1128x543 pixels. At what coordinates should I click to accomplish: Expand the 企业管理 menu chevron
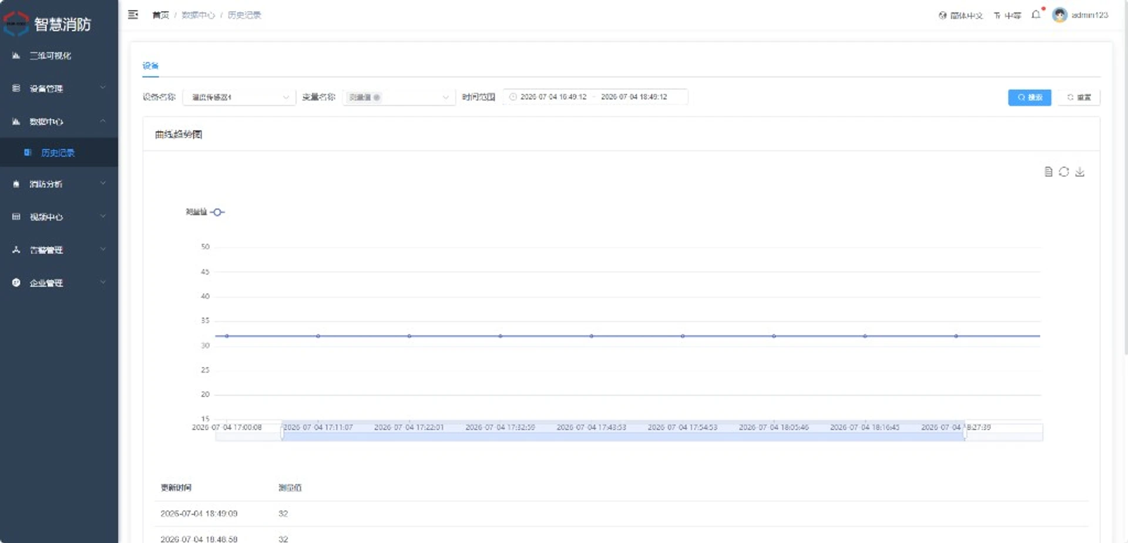tap(103, 282)
